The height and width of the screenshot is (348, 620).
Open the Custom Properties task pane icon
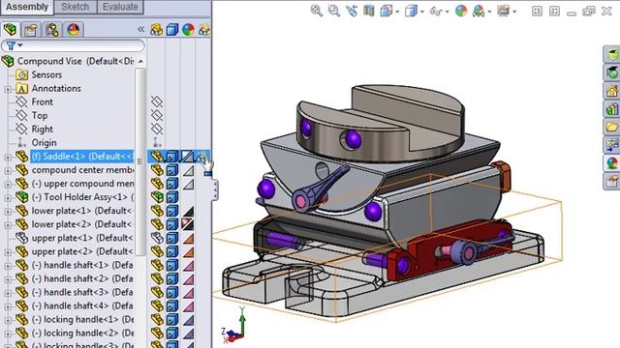point(612,181)
